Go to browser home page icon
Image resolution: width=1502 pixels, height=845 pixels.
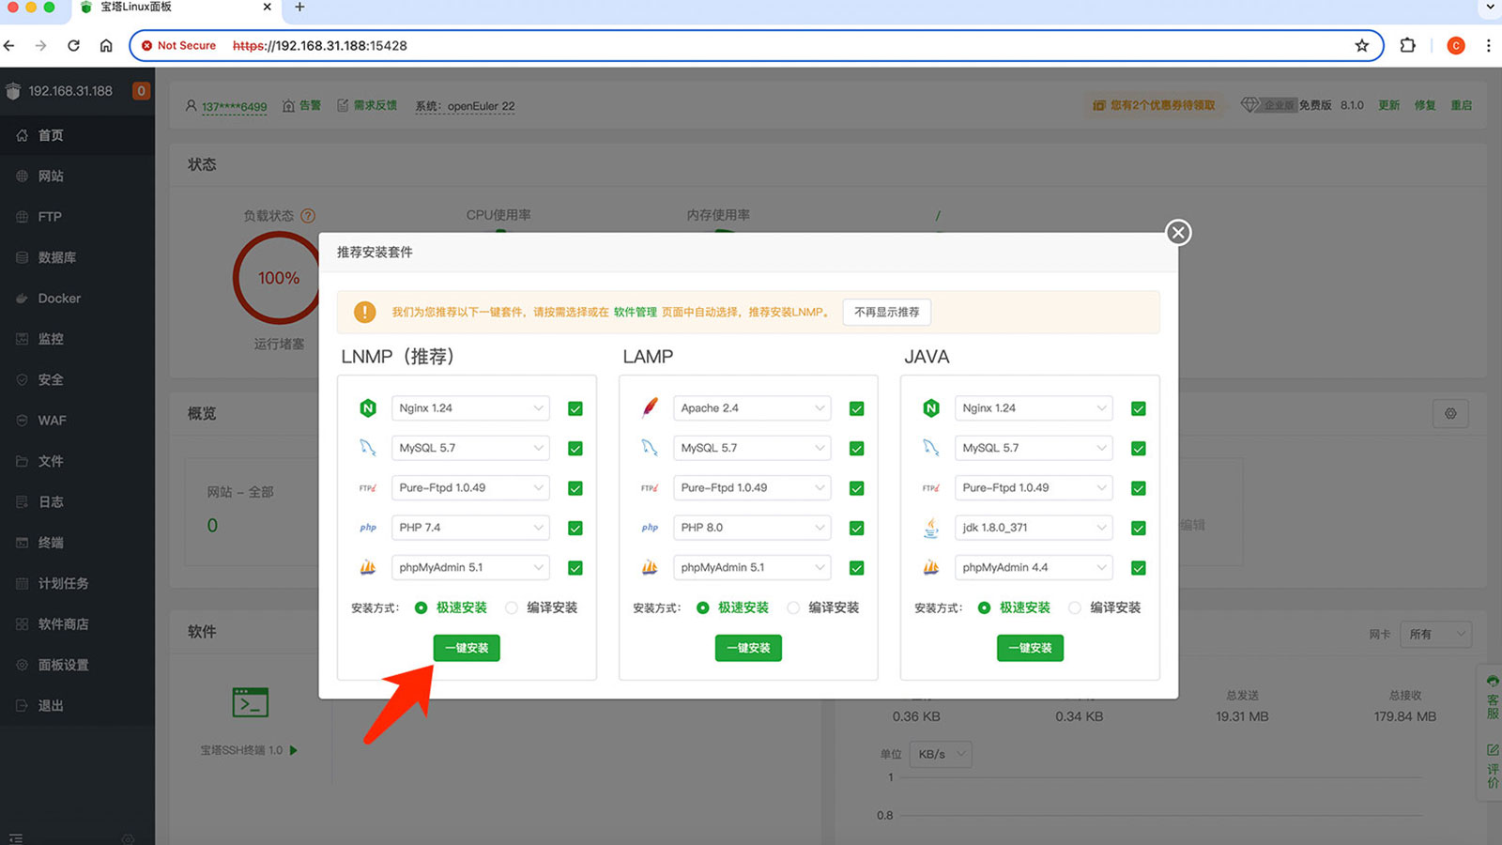(106, 45)
